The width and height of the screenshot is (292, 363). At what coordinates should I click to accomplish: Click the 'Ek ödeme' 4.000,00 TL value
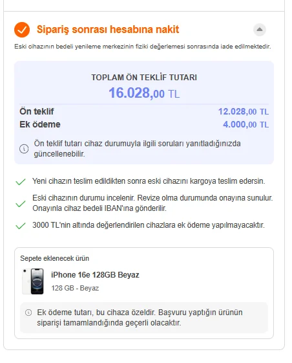(x=245, y=124)
